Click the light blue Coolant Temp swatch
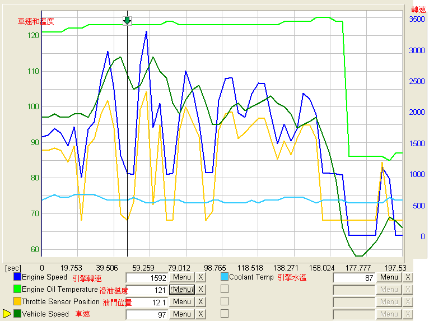 225,277
